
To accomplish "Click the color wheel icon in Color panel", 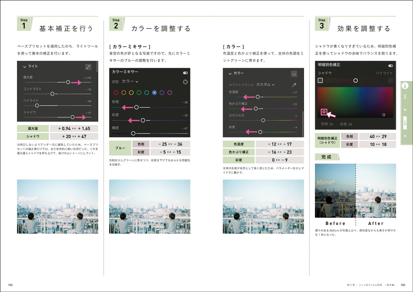I will click(x=294, y=74).
